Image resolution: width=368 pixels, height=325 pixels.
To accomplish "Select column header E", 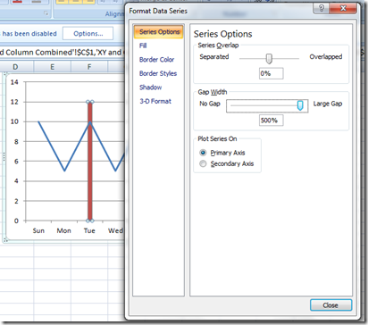I will [53, 67].
